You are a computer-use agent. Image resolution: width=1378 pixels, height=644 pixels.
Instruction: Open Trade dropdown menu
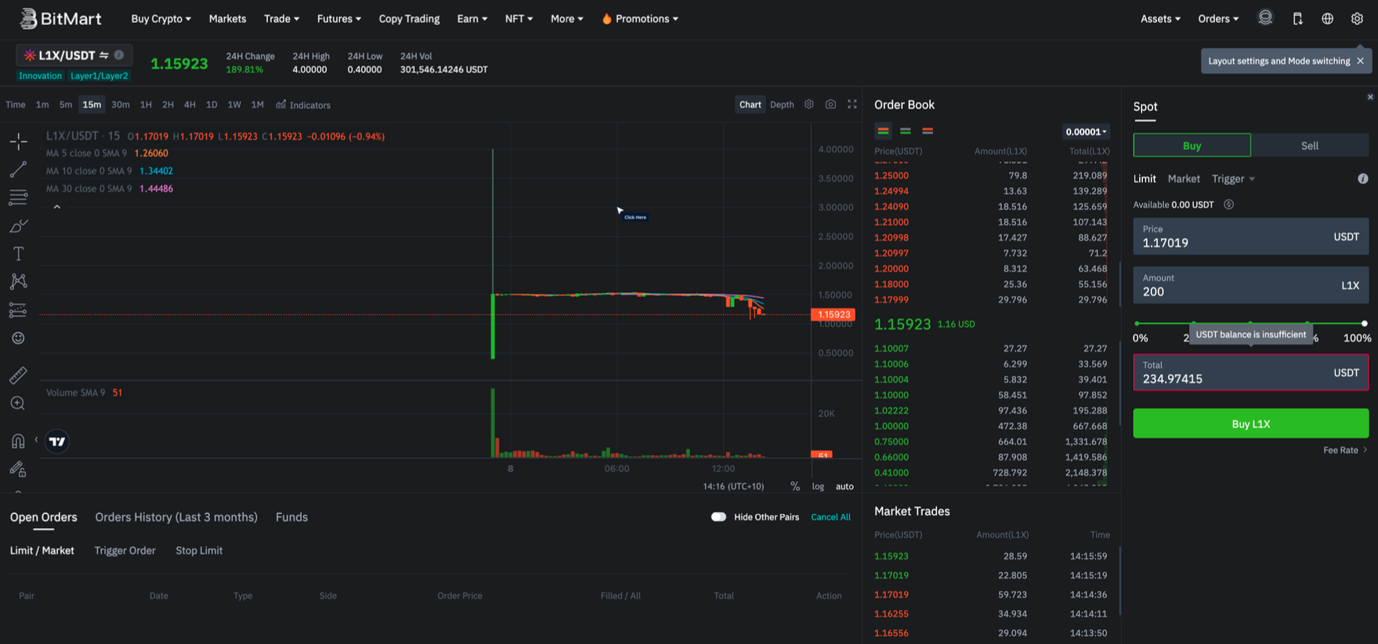(281, 19)
